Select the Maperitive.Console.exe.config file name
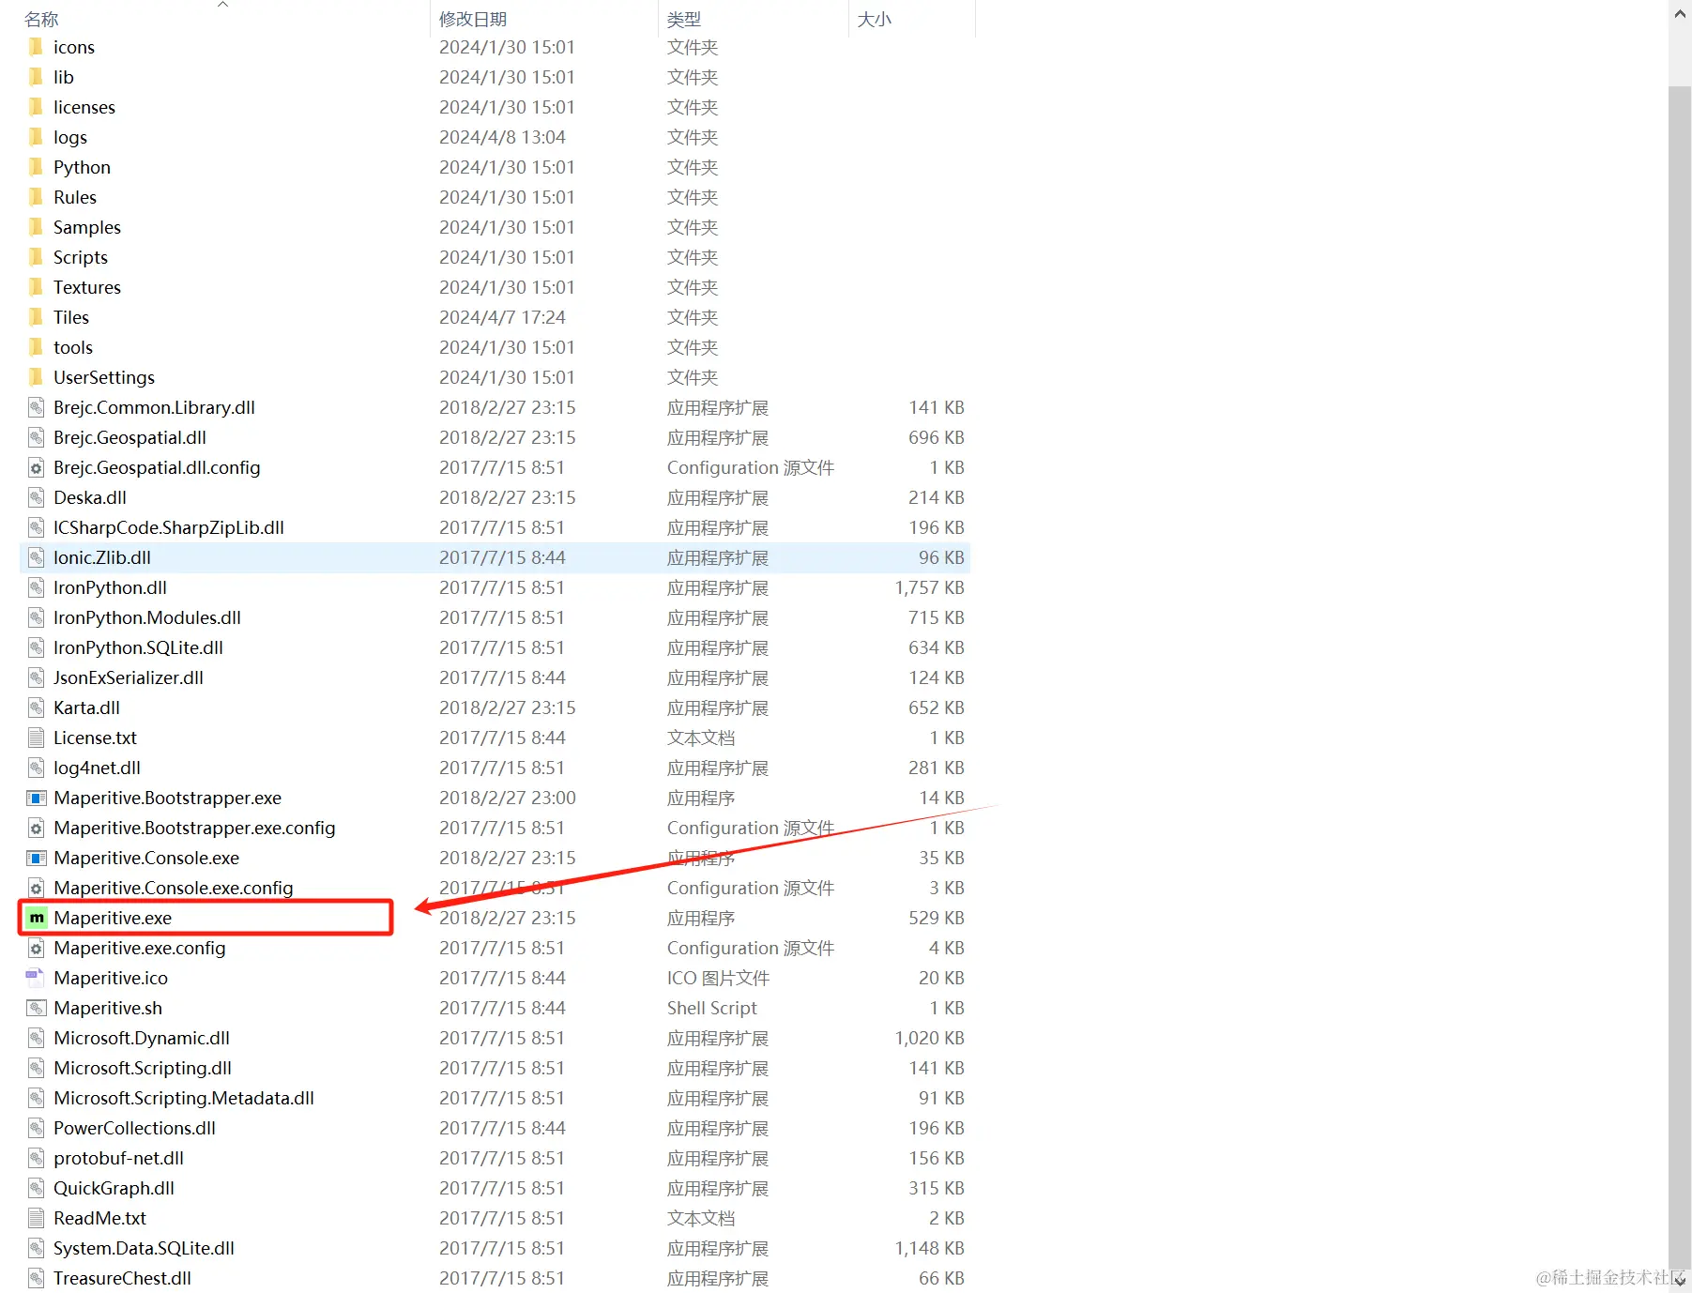The height and width of the screenshot is (1293, 1692). 174,888
